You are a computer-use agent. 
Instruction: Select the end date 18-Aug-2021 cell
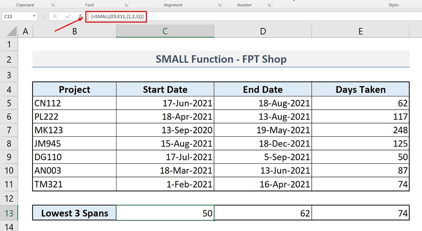pos(263,103)
